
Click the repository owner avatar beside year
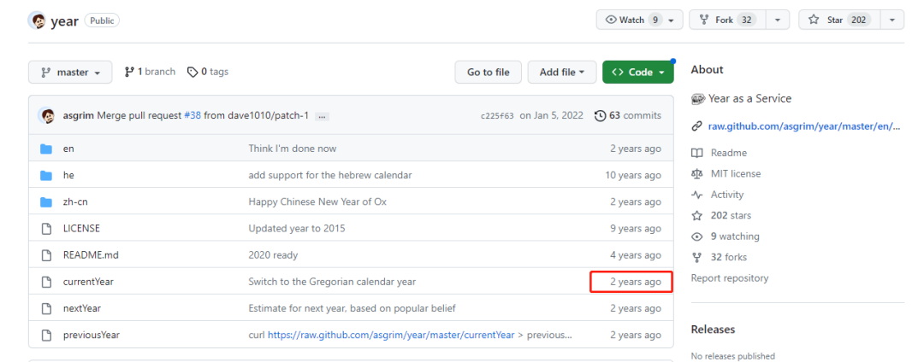(x=37, y=20)
